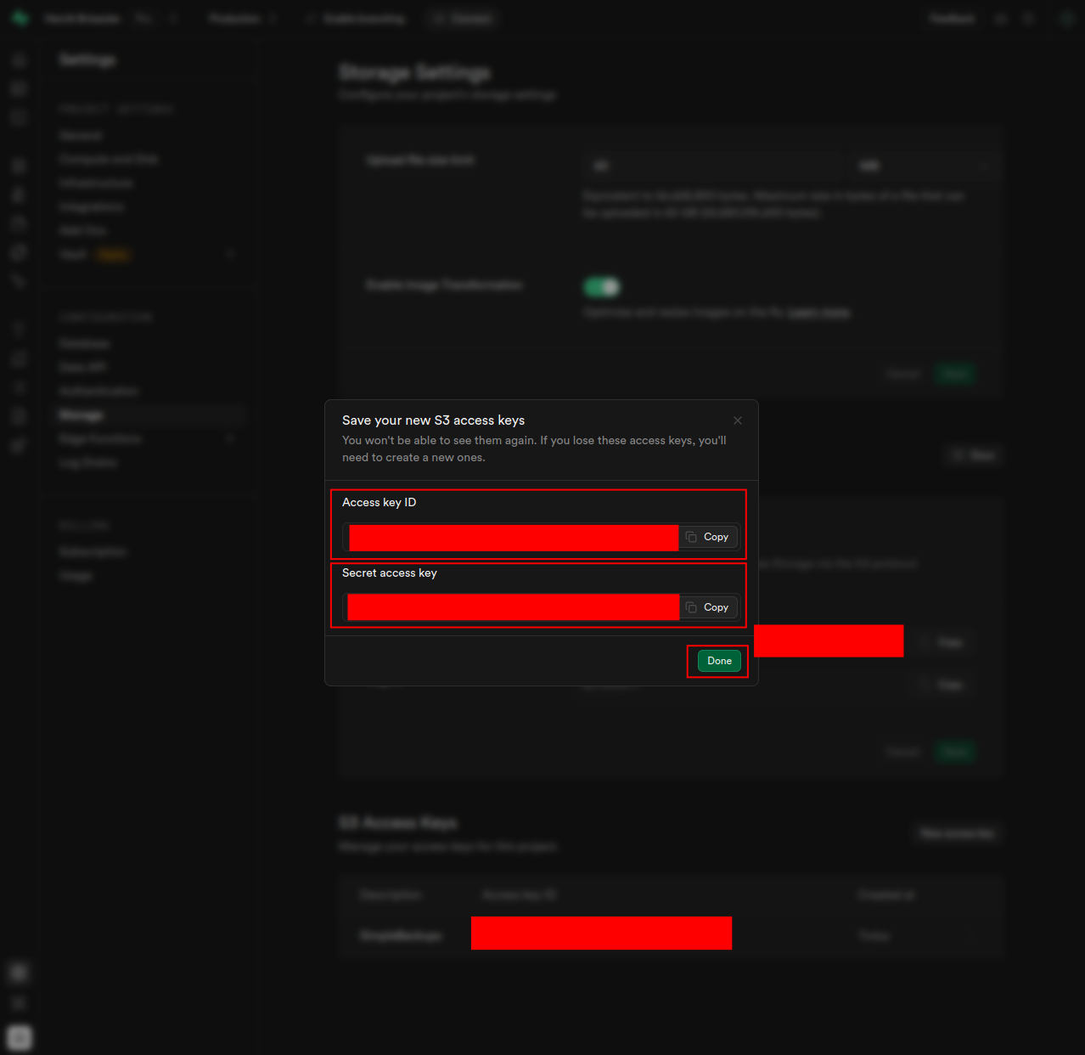This screenshot has width=1085, height=1055.
Task: Open the Learn more link under image transformation
Action: click(x=818, y=313)
